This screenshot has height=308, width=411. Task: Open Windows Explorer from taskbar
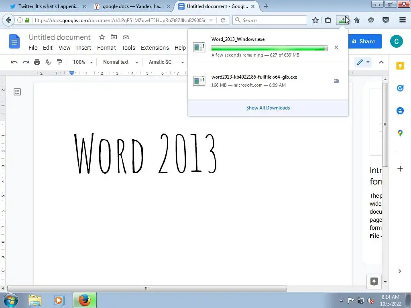tap(35, 300)
